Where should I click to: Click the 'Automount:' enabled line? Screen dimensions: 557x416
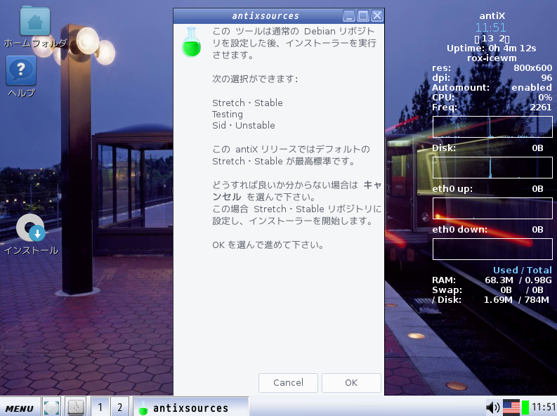(492, 87)
